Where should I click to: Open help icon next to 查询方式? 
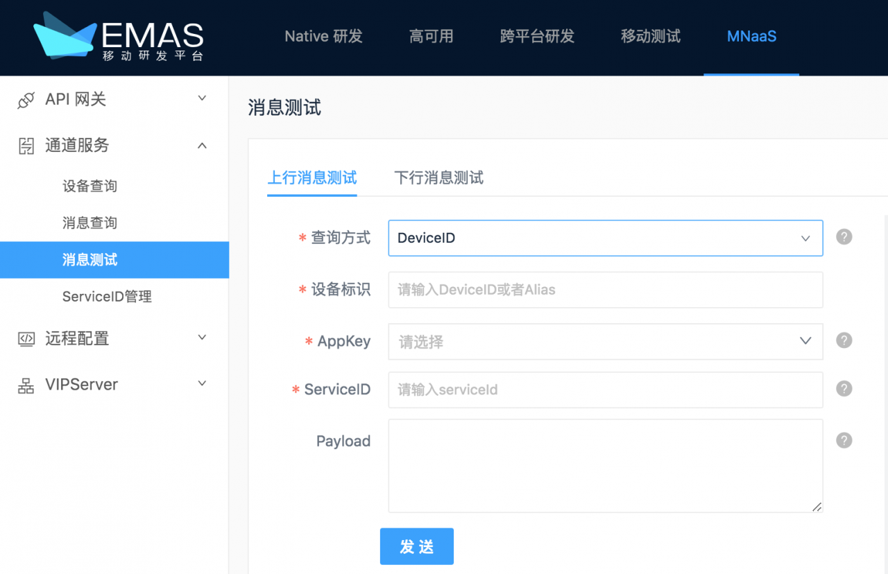[x=844, y=237]
